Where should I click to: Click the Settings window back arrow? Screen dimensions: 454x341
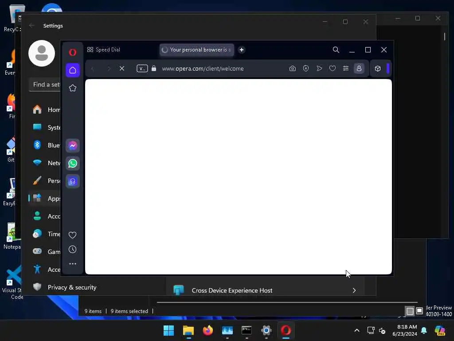coord(31,25)
